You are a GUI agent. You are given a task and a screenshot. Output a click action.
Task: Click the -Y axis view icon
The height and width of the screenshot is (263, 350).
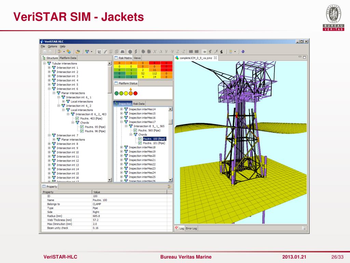pos(172,52)
